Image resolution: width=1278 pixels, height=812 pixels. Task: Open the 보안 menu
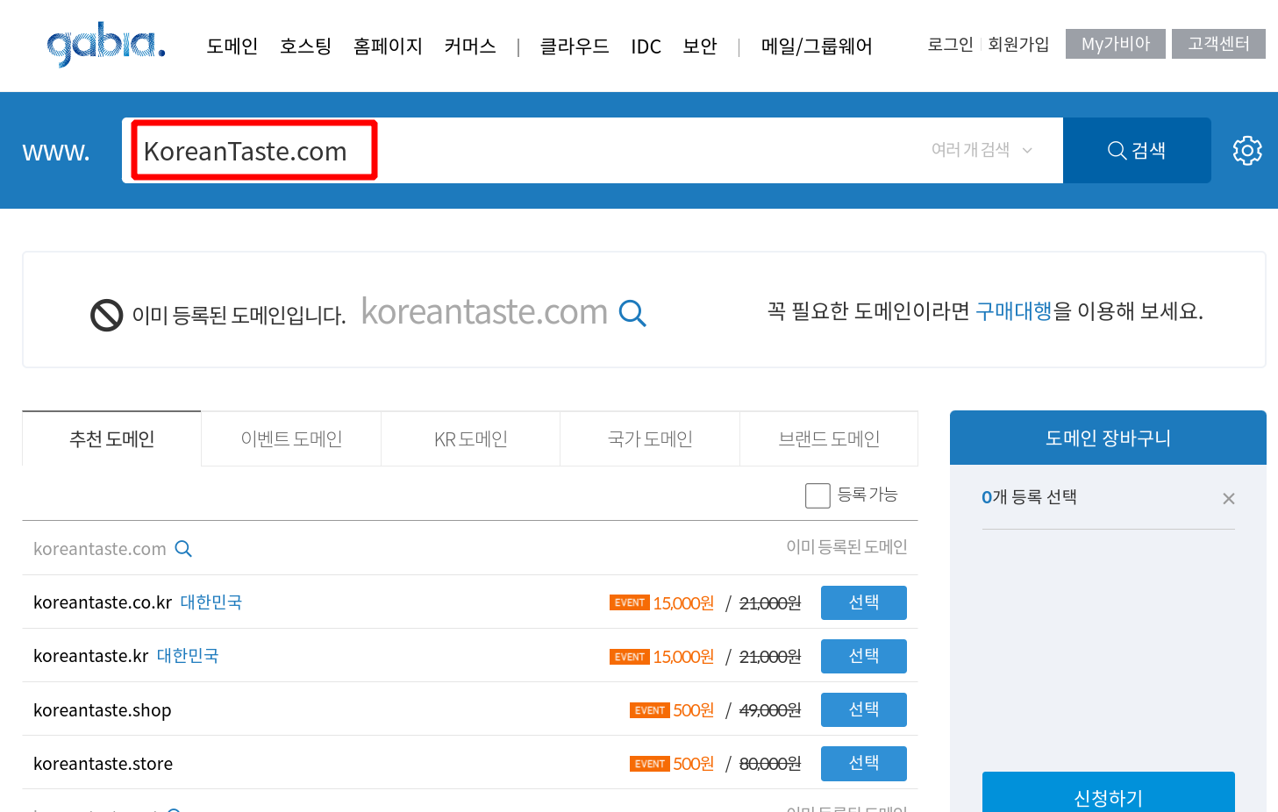click(700, 46)
